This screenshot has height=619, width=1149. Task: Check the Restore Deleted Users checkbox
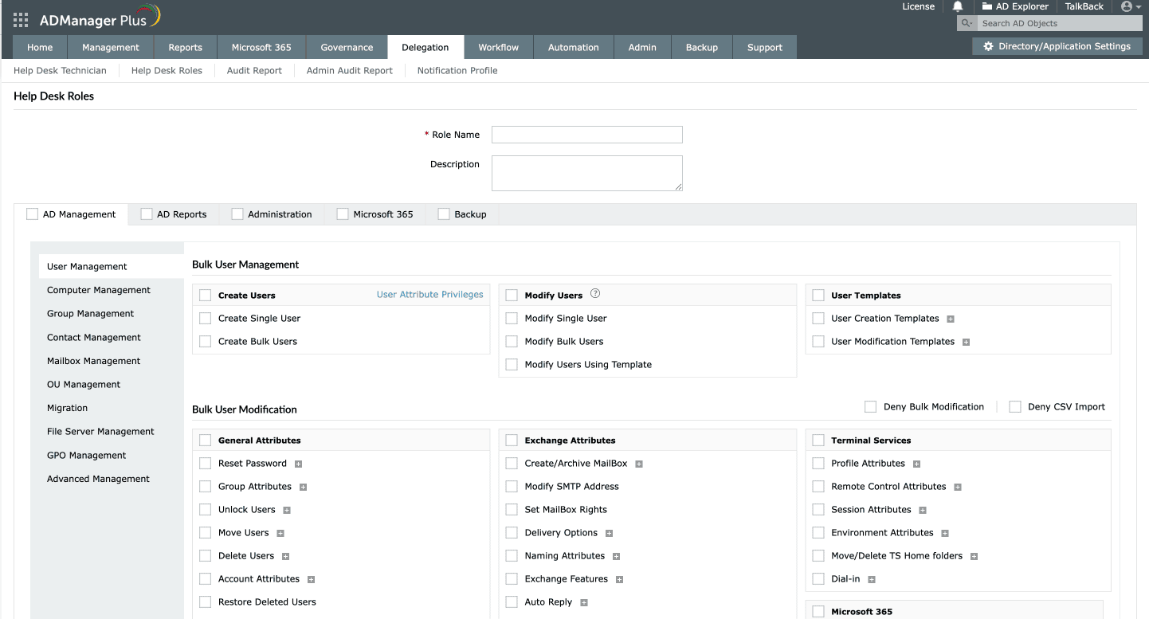coord(205,601)
